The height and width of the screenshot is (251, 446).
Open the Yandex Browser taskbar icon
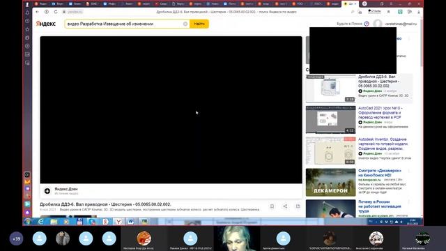coord(118,222)
